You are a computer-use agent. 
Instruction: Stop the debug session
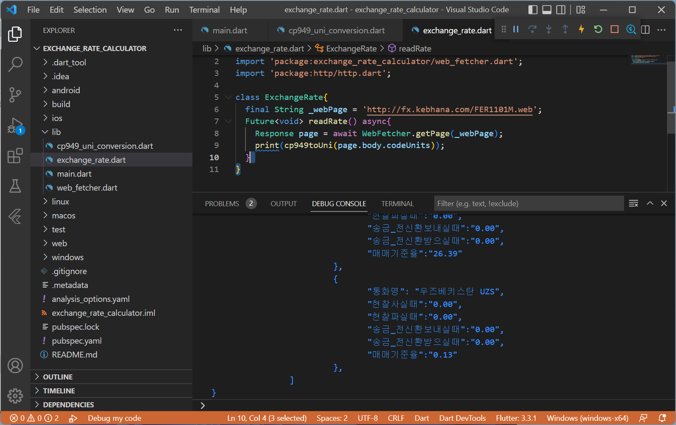click(614, 29)
